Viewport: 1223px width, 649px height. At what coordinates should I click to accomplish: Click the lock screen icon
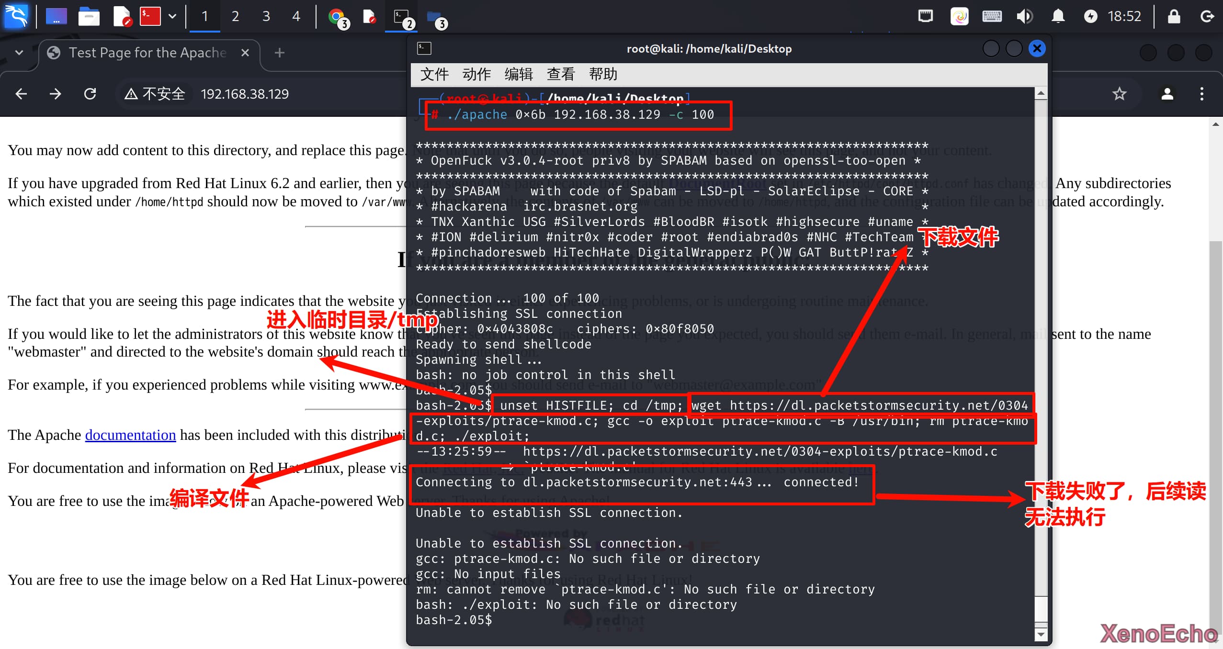click(x=1174, y=16)
